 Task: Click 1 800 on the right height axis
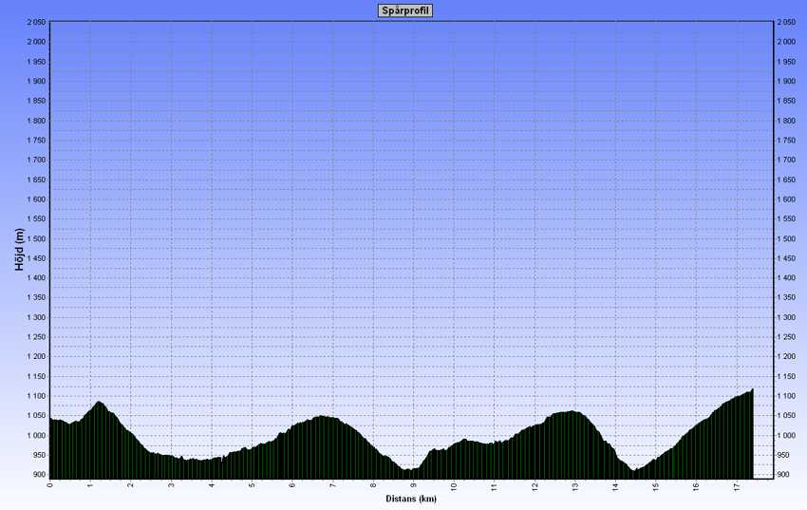point(786,121)
